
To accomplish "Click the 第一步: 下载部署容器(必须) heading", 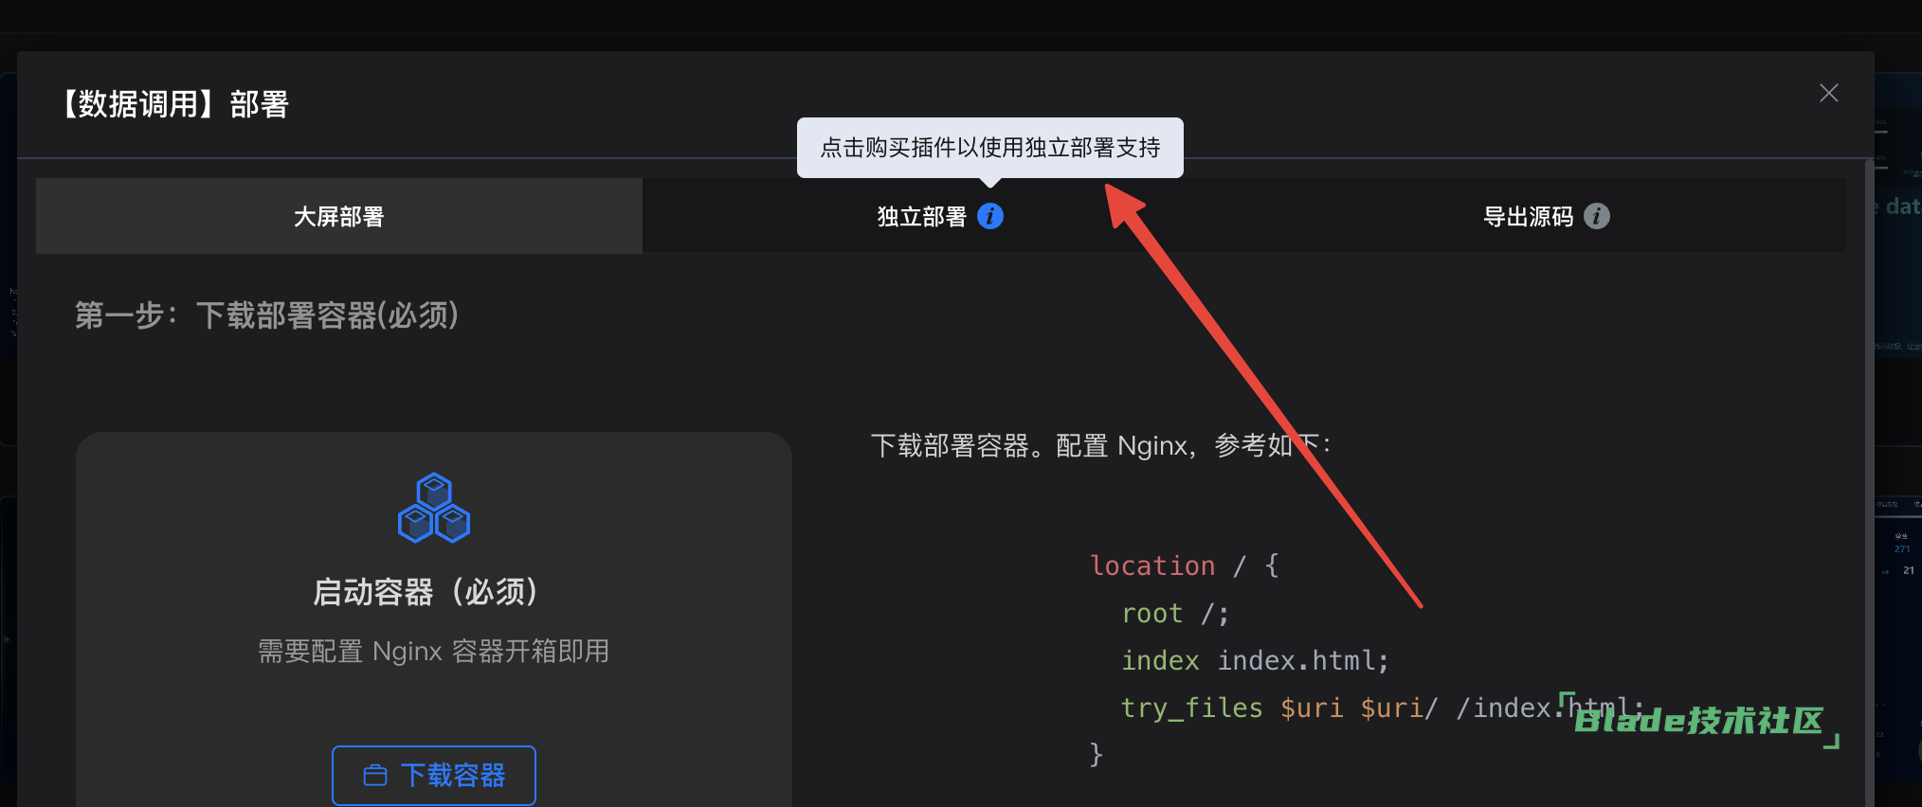I will 266,315.
